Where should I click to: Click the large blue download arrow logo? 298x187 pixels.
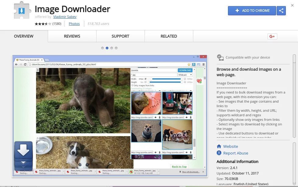[x=23, y=156]
